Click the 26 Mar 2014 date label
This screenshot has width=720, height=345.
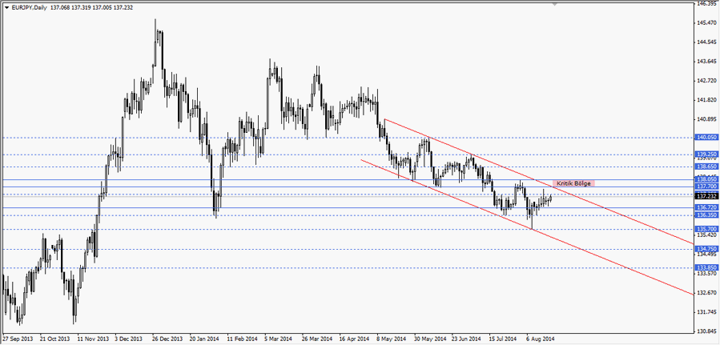[316, 339]
